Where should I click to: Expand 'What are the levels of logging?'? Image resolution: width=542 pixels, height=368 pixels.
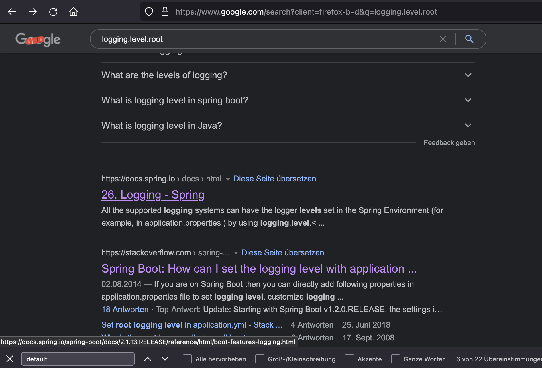coord(288,75)
